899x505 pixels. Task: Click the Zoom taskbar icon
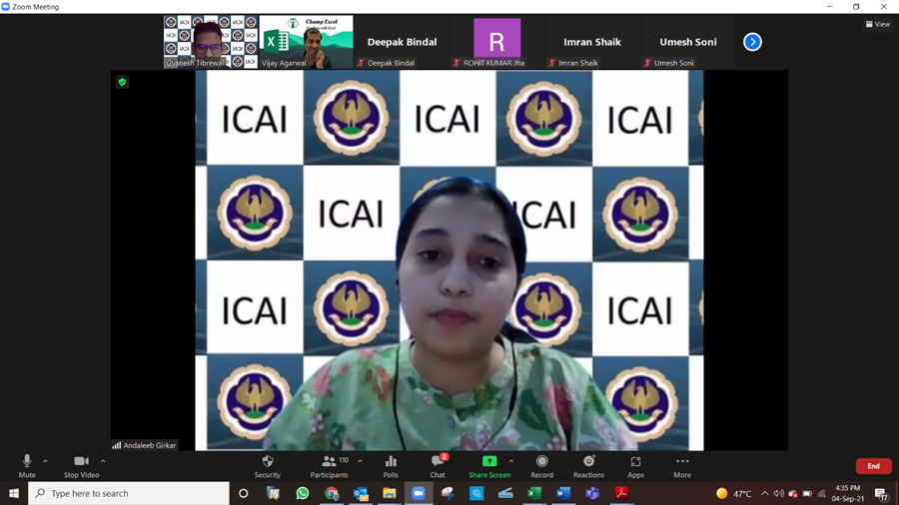[x=419, y=493]
